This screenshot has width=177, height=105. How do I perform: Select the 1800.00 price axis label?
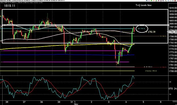pos(173,24)
